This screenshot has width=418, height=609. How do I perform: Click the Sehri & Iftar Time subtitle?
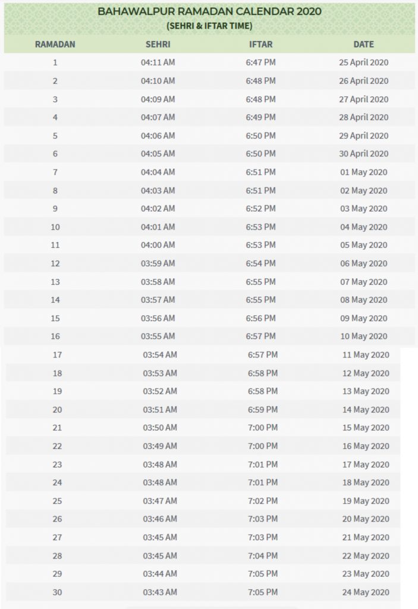point(209,26)
